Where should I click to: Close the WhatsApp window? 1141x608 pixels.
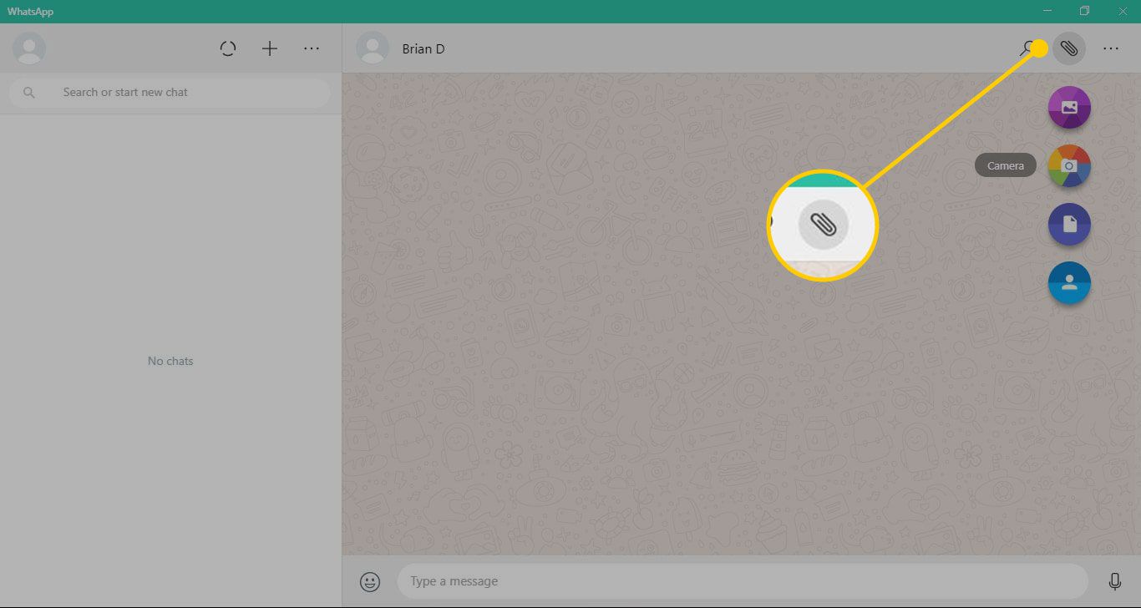[1122, 11]
